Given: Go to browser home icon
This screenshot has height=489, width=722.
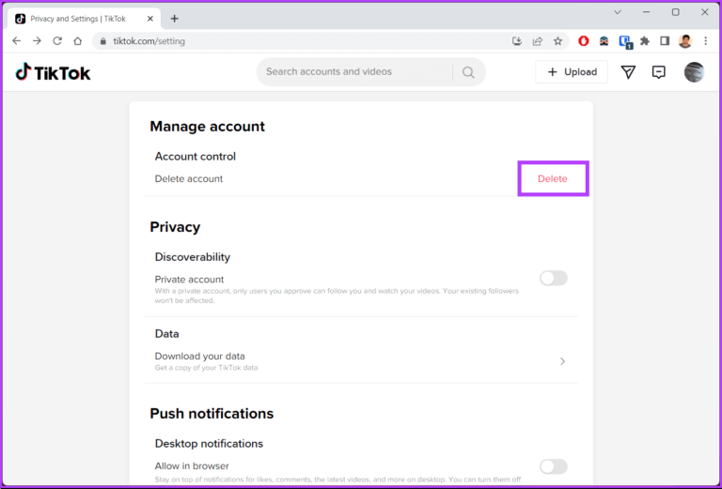Looking at the screenshot, I should 78,41.
